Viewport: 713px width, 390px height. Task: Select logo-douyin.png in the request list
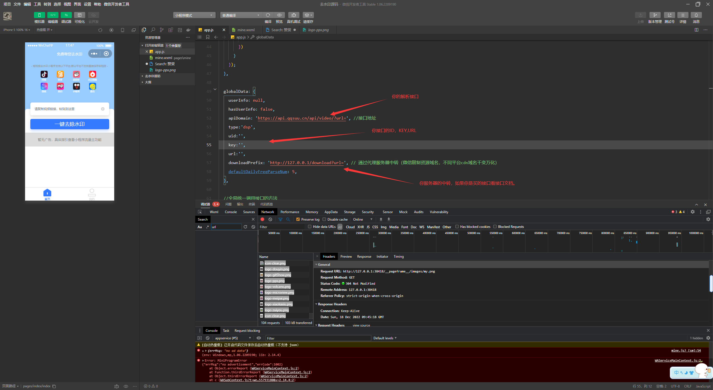tap(277, 269)
